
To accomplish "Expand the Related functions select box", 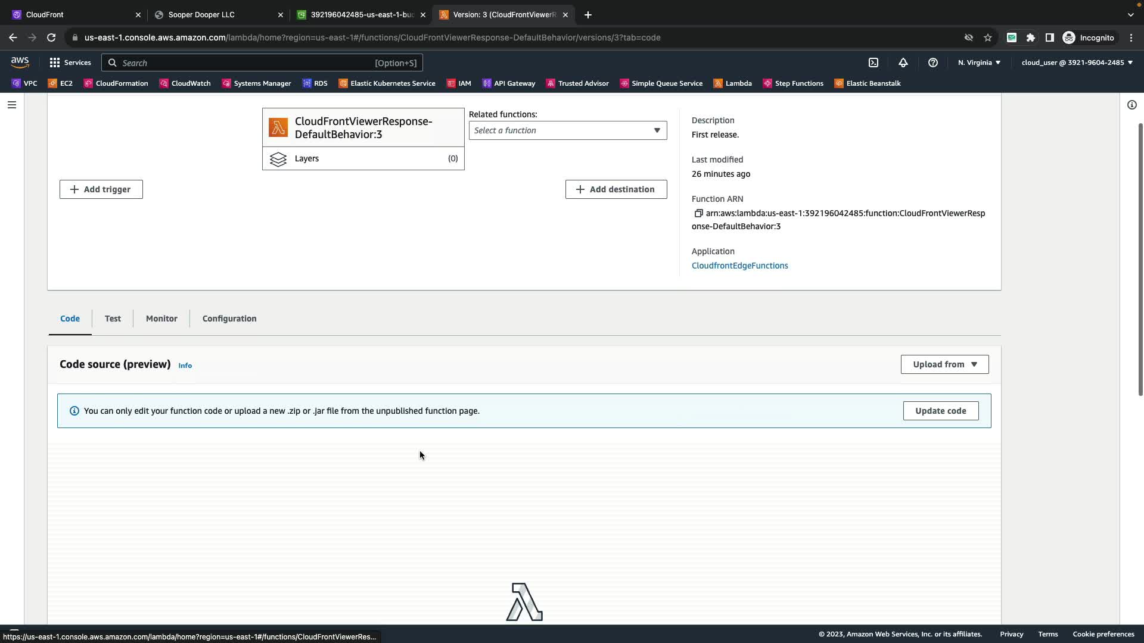I will pos(567,130).
